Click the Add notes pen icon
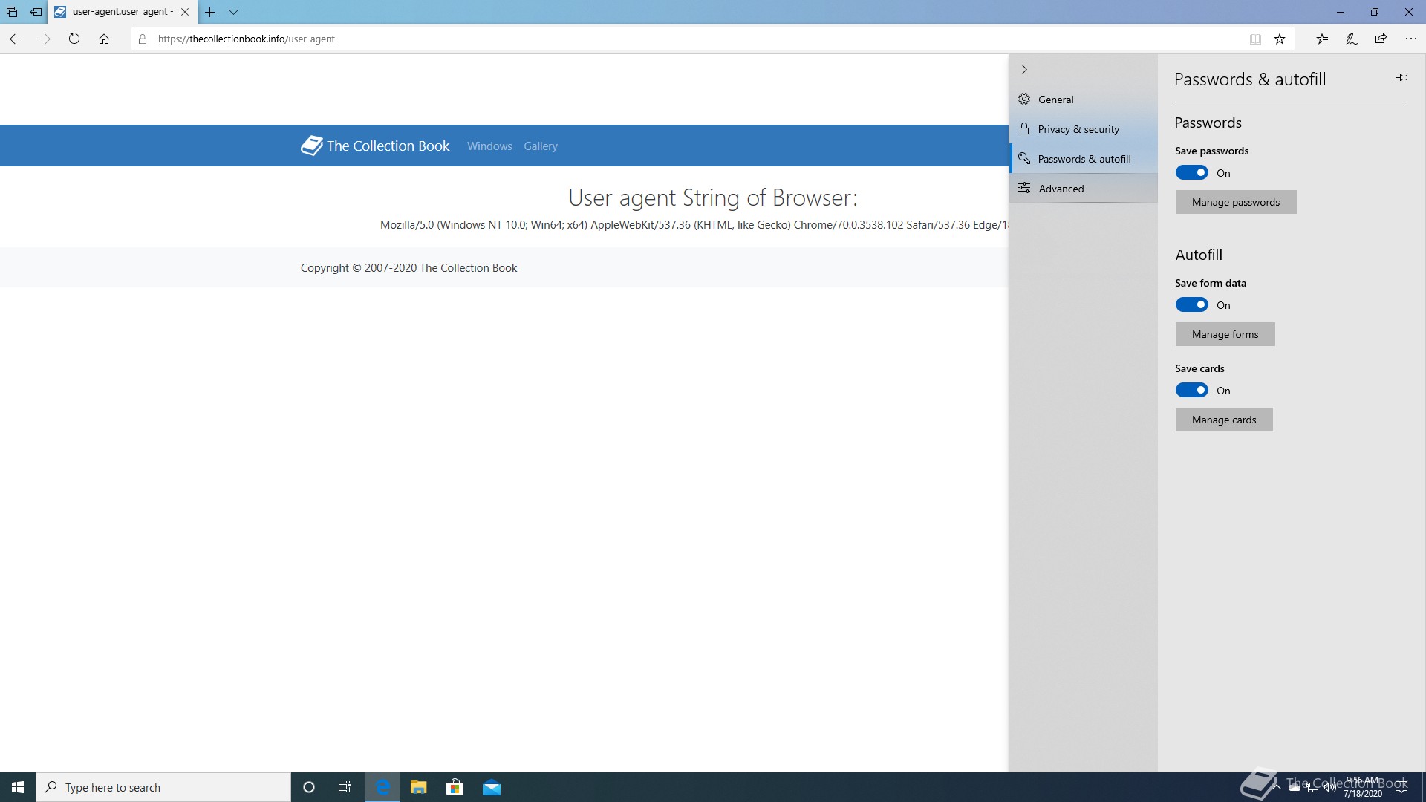Screen dimensions: 1426x802 pos(1352,39)
